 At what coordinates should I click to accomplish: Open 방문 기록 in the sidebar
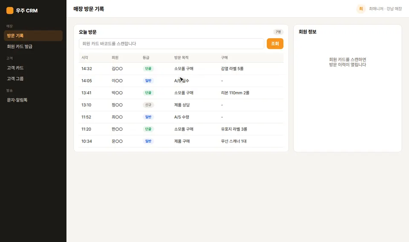[33, 36]
